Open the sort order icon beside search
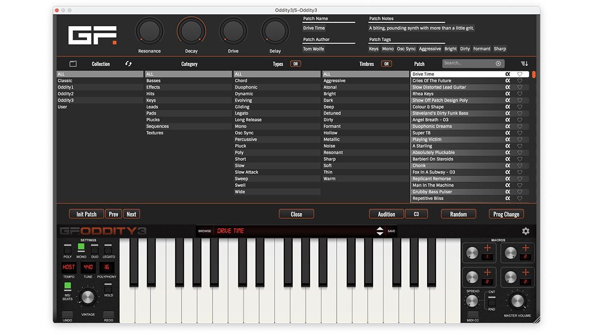 [x=524, y=64]
